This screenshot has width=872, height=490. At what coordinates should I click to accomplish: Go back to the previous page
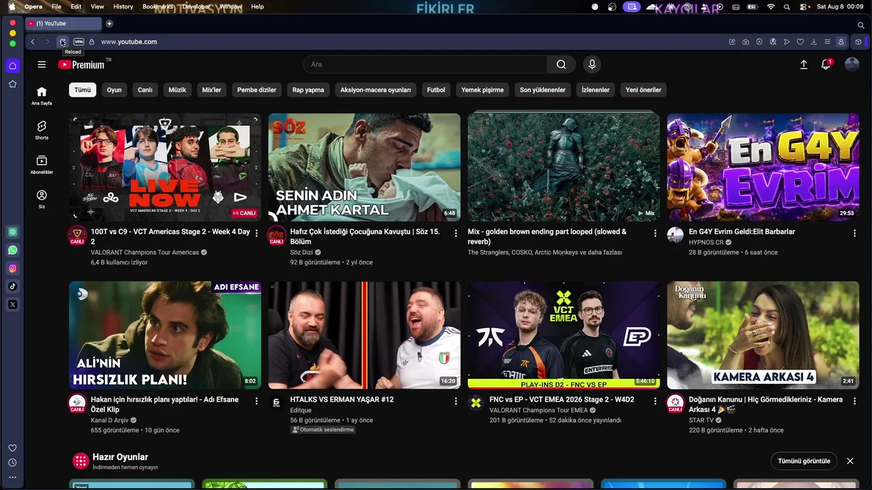pos(33,42)
